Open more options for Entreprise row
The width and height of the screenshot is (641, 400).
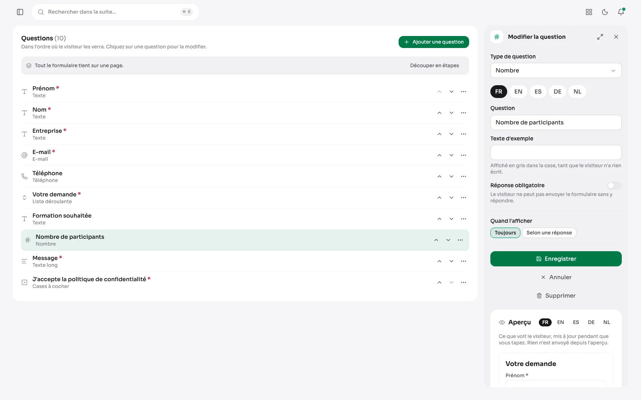click(464, 134)
